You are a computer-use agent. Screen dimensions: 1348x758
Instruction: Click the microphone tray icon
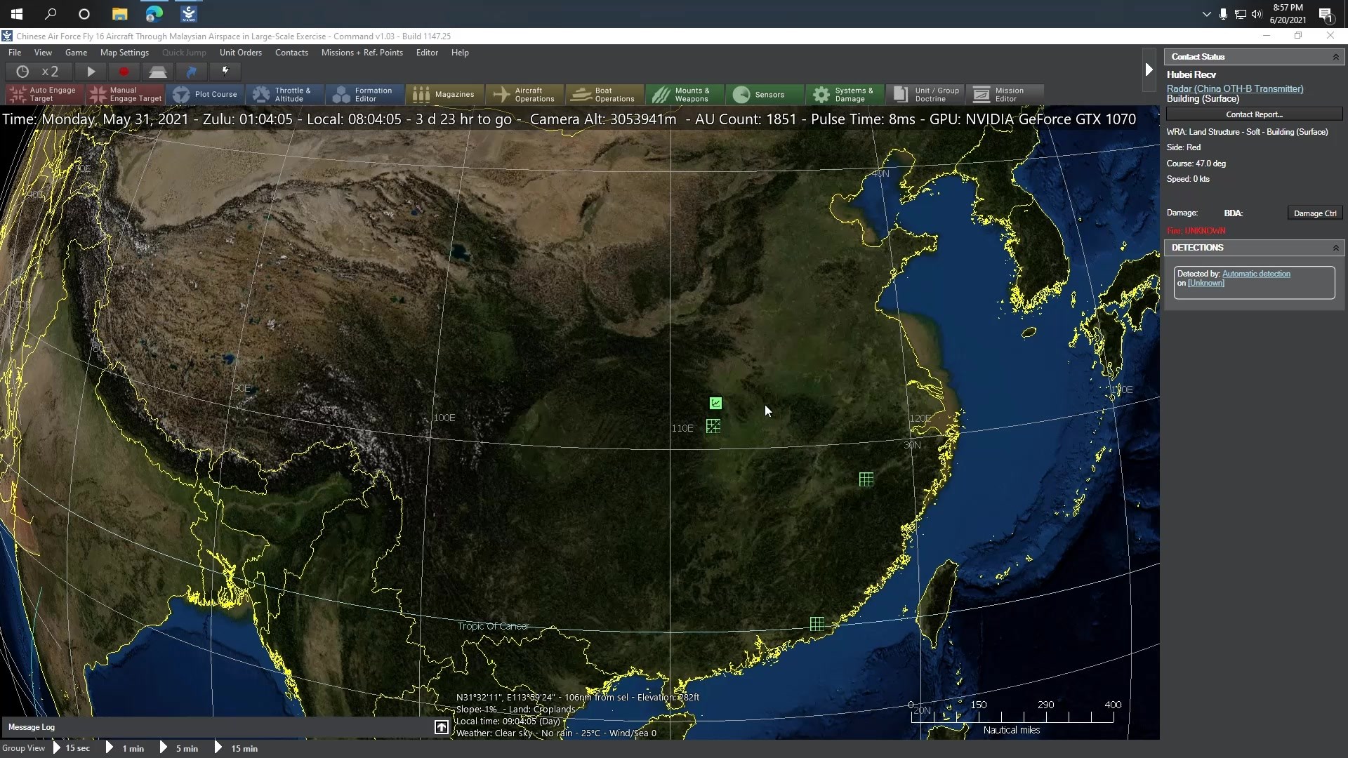(x=1224, y=14)
